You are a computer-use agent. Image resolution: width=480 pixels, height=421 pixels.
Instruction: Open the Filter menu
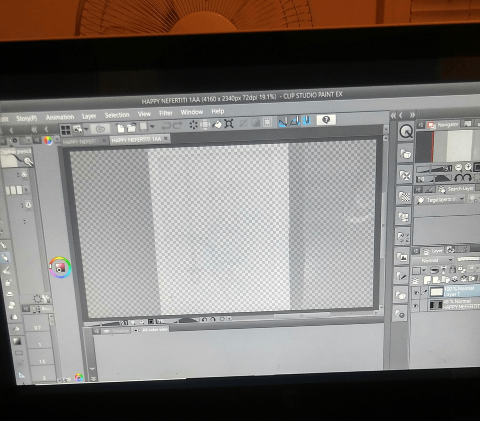(x=165, y=113)
